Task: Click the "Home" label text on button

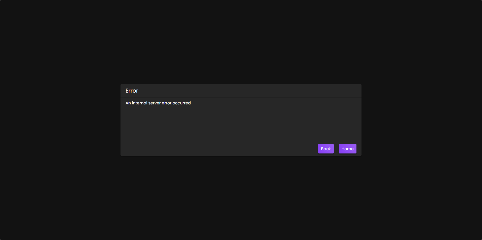Action: [x=347, y=149]
